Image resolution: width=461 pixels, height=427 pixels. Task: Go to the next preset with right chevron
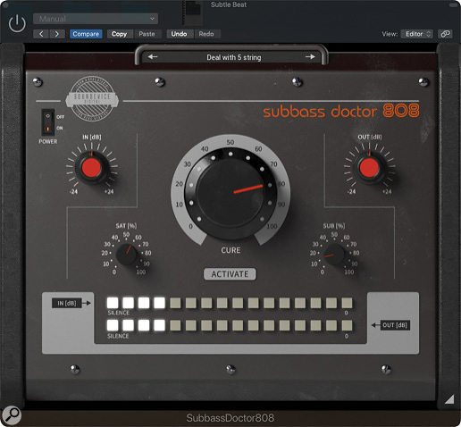click(57, 34)
